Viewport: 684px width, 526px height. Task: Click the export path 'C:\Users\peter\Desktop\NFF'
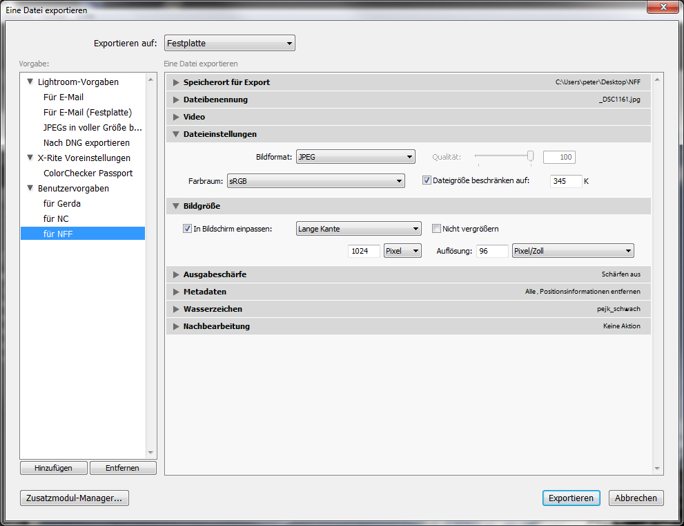(598, 82)
